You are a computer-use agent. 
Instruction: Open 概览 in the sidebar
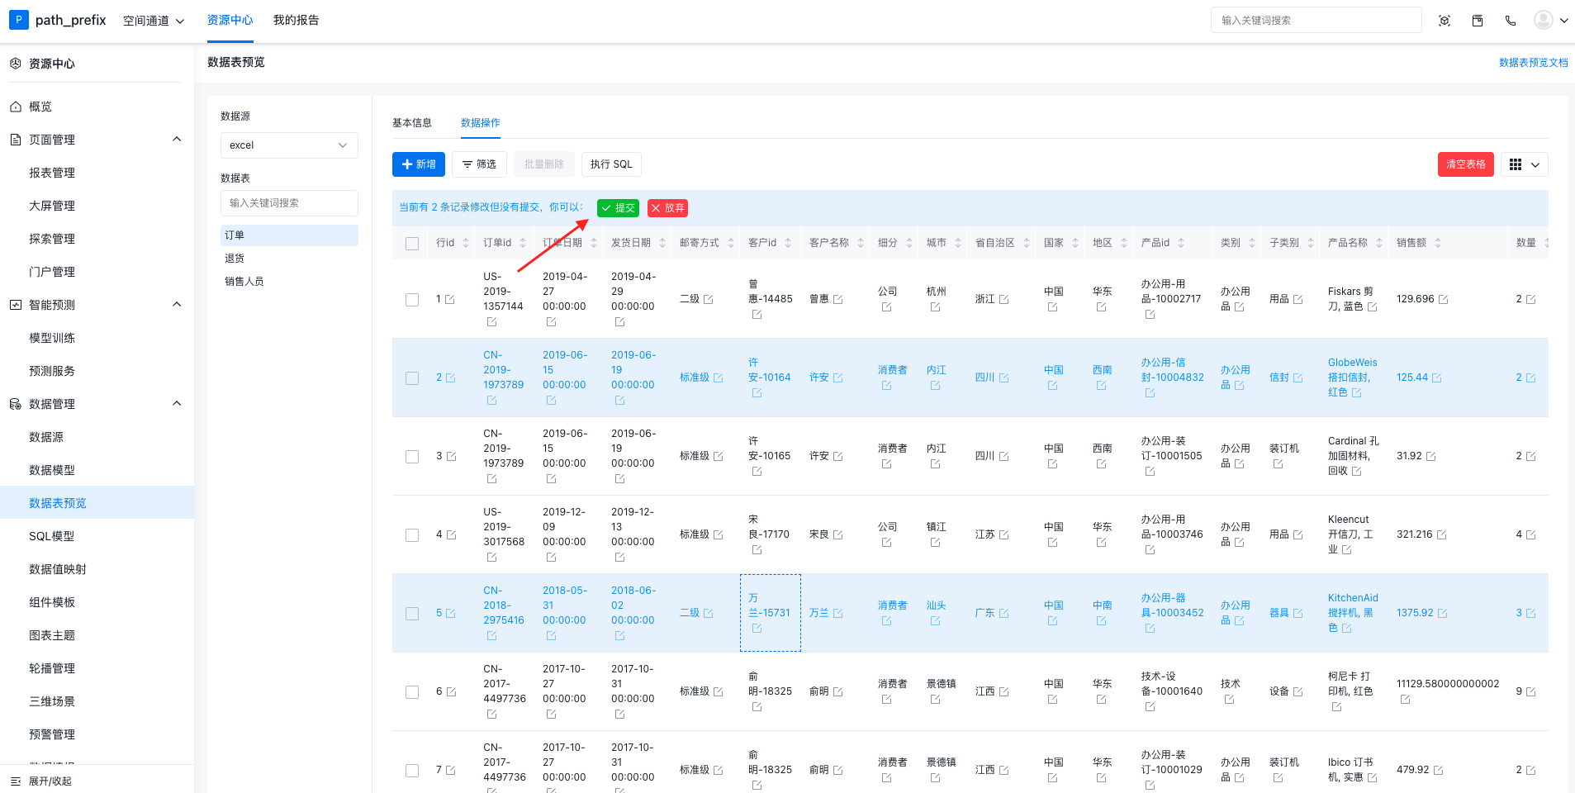coord(40,107)
